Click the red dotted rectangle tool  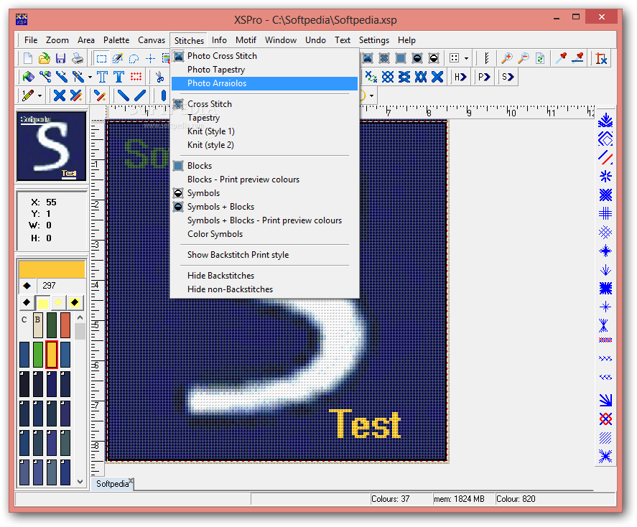tap(136, 76)
